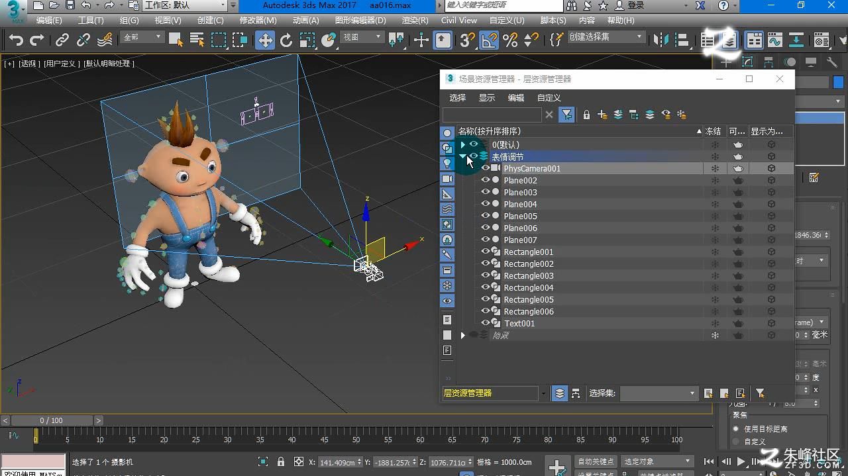The width and height of the screenshot is (848, 476).
Task: Toggle renderable teapot for Rectangle001
Action: coord(738,252)
